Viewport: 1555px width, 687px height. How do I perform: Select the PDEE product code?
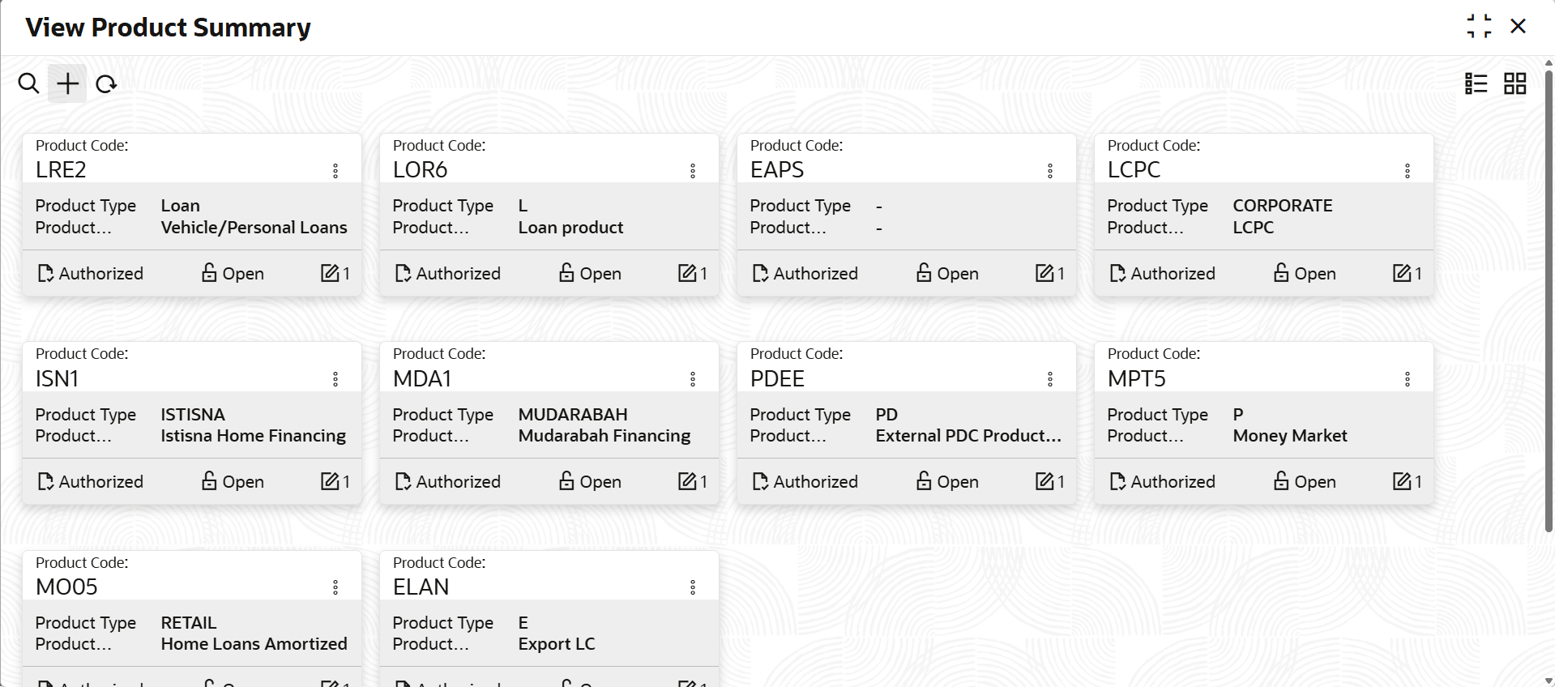tap(777, 378)
